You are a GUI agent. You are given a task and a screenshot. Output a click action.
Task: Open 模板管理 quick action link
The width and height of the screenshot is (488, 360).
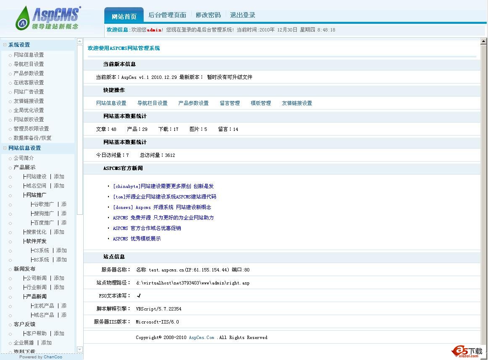click(261, 103)
